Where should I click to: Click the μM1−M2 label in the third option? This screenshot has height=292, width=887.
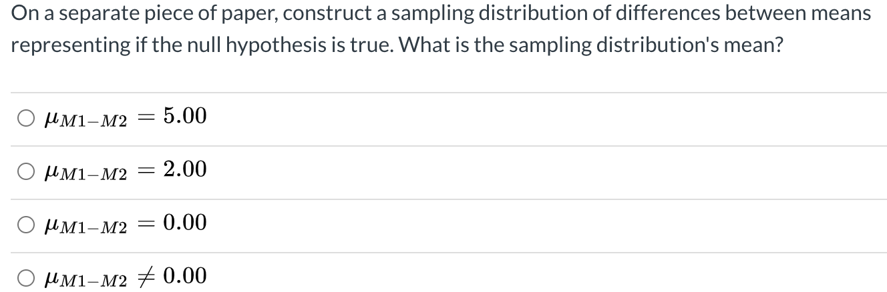(x=85, y=227)
